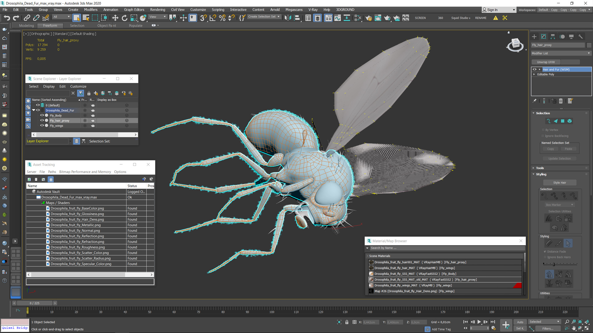593x333 pixels.
Task: Toggle Hair and Fur modifier visibility eye
Action: coord(535,69)
